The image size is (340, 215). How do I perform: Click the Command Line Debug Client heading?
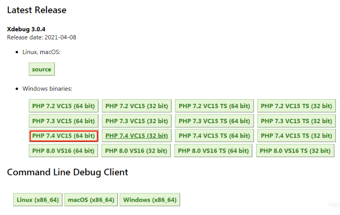click(67, 173)
